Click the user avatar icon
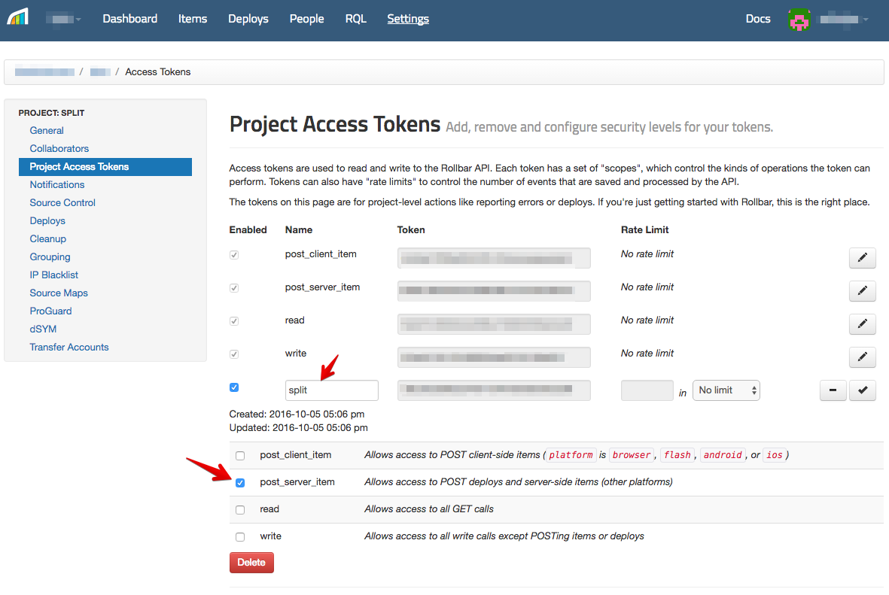The height and width of the screenshot is (595, 889). (799, 20)
